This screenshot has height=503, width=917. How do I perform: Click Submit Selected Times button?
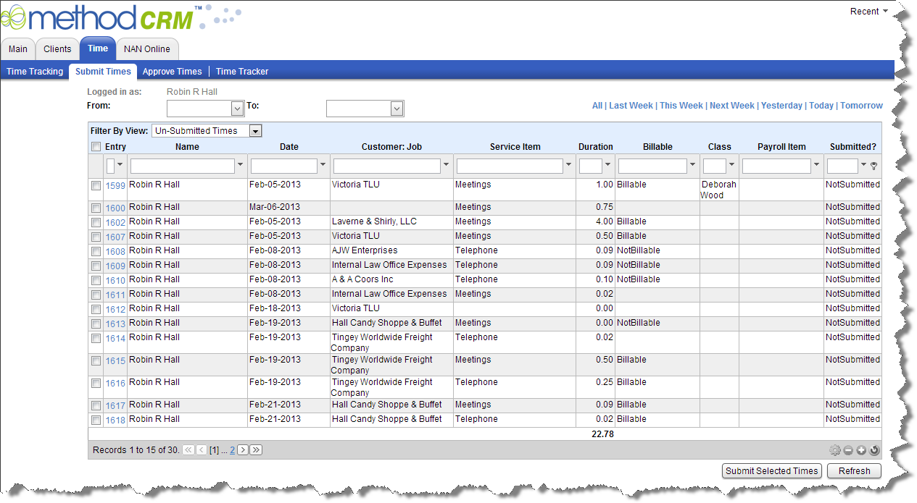click(x=772, y=471)
